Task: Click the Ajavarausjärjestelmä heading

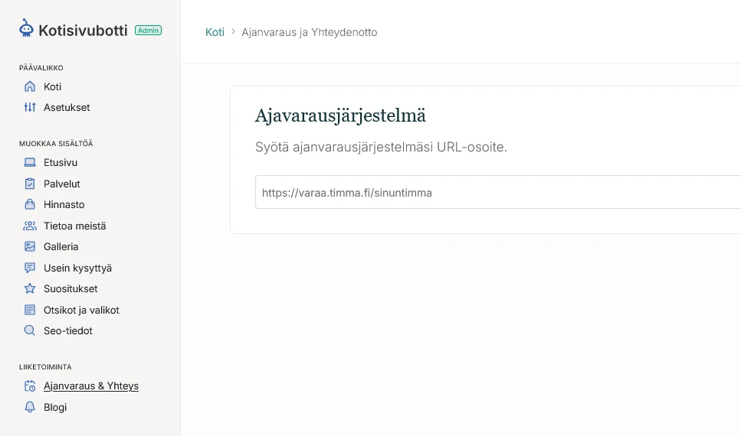Action: (x=340, y=116)
